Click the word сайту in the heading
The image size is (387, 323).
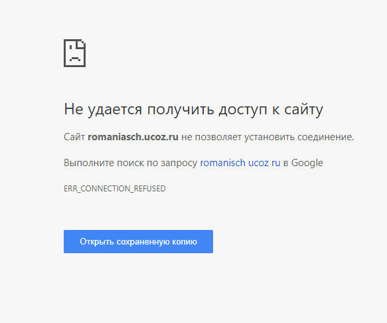[x=303, y=109]
